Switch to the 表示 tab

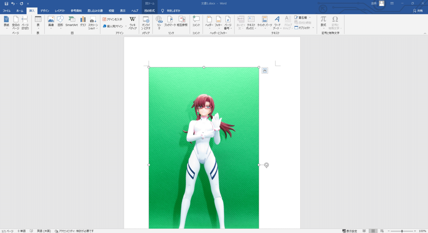coord(123,11)
